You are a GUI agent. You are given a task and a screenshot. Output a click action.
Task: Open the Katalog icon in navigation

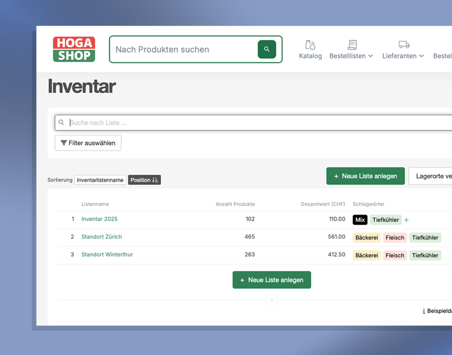(x=310, y=45)
